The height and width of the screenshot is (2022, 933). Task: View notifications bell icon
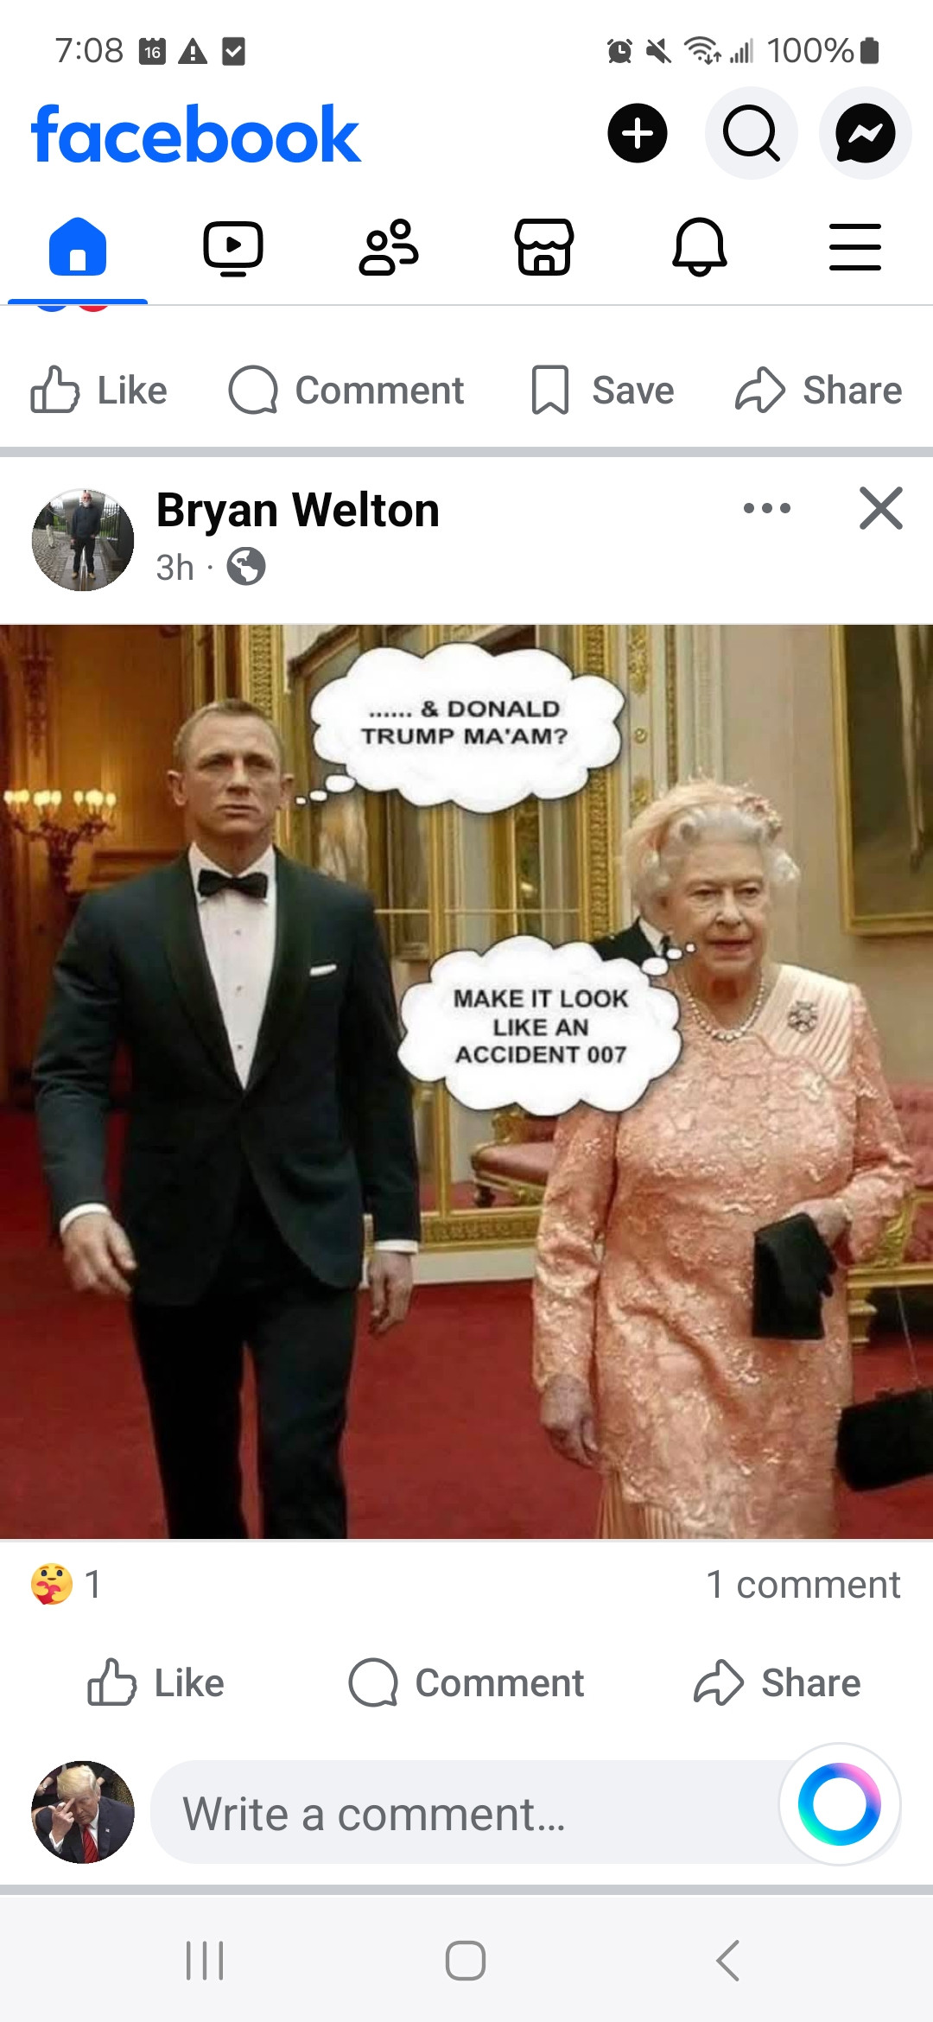click(700, 248)
